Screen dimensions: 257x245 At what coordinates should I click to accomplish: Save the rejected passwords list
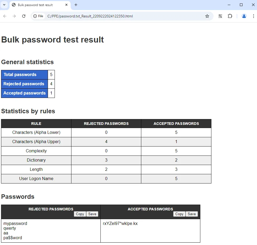click(x=92, y=214)
